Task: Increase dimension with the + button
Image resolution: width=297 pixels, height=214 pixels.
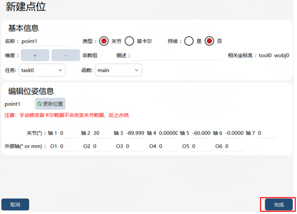Action: point(35,55)
